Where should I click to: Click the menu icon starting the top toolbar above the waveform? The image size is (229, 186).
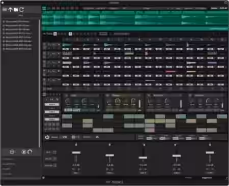pyautogui.click(x=44, y=8)
